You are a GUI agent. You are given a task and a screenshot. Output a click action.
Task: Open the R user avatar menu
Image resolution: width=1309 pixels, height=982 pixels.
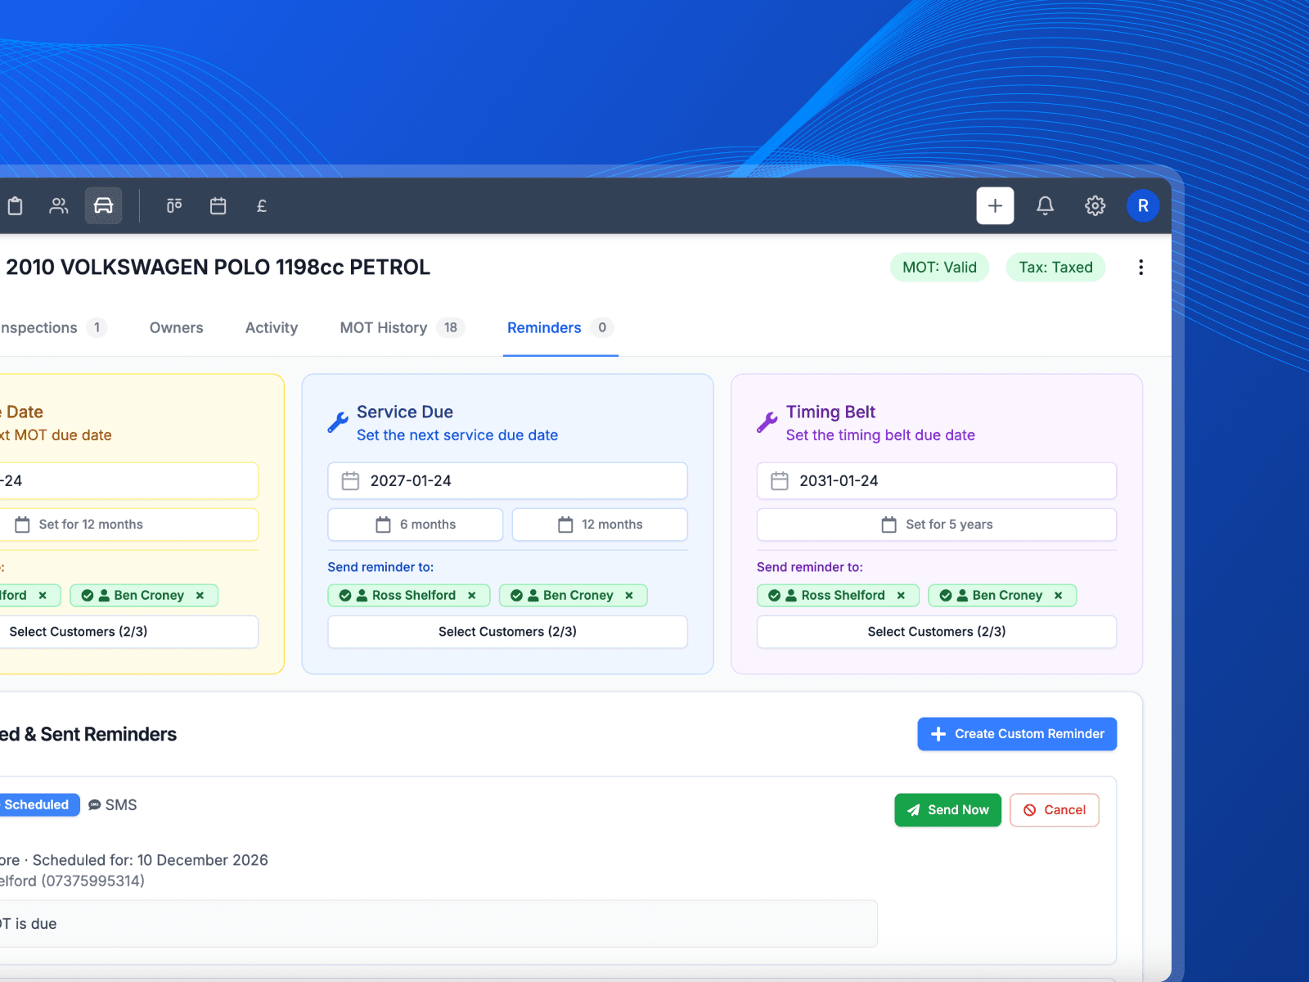click(x=1143, y=205)
